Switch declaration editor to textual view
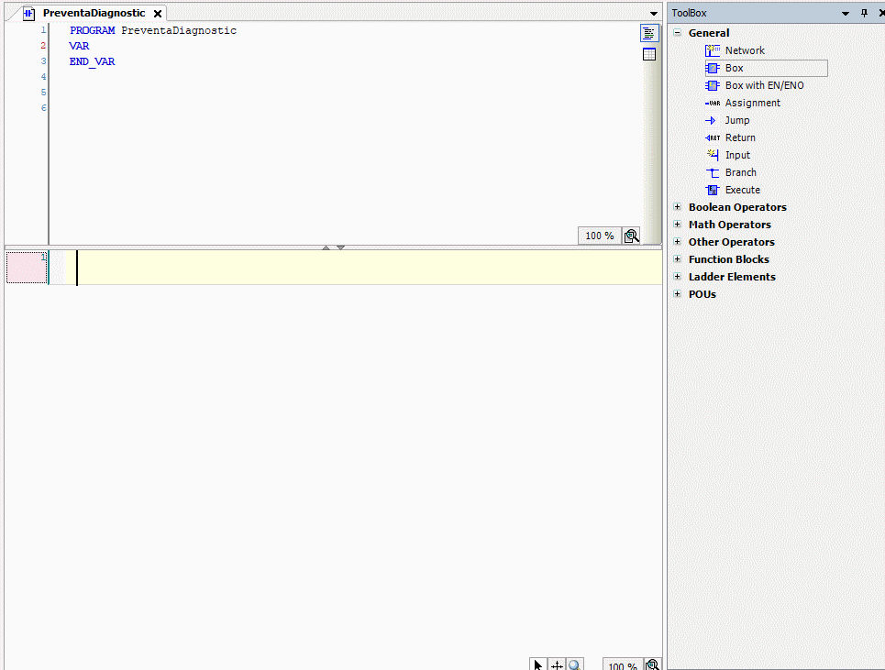 pyautogui.click(x=649, y=33)
